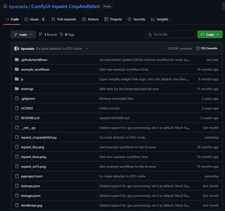Click file icon beside inpaint_sd15.png
This screenshot has width=225, height=211.
(x=17, y=166)
